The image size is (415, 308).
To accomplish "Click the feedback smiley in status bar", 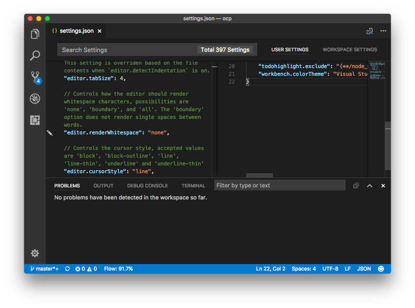I will (381, 269).
